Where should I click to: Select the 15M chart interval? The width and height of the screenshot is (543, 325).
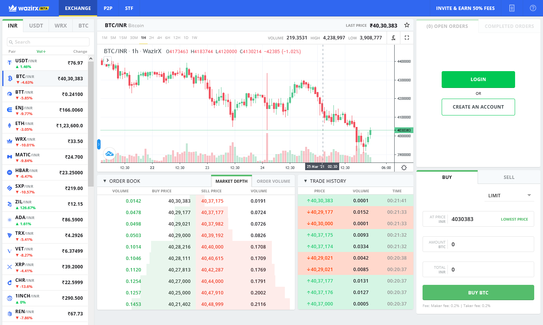click(x=123, y=37)
